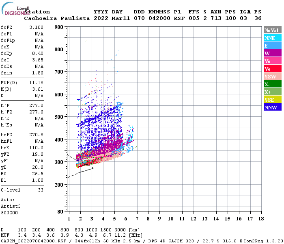The image size is (284, 244).
Task: Click the NNW echo cluster near 500 km
Action: (x=98, y=117)
